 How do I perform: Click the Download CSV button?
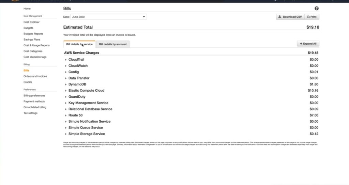point(290,17)
